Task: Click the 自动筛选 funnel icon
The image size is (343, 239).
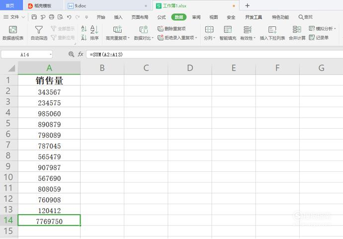Action: pos(39,29)
